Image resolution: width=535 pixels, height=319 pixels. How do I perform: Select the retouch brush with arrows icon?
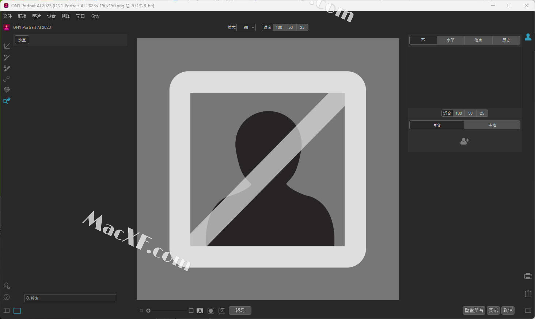coord(7,58)
